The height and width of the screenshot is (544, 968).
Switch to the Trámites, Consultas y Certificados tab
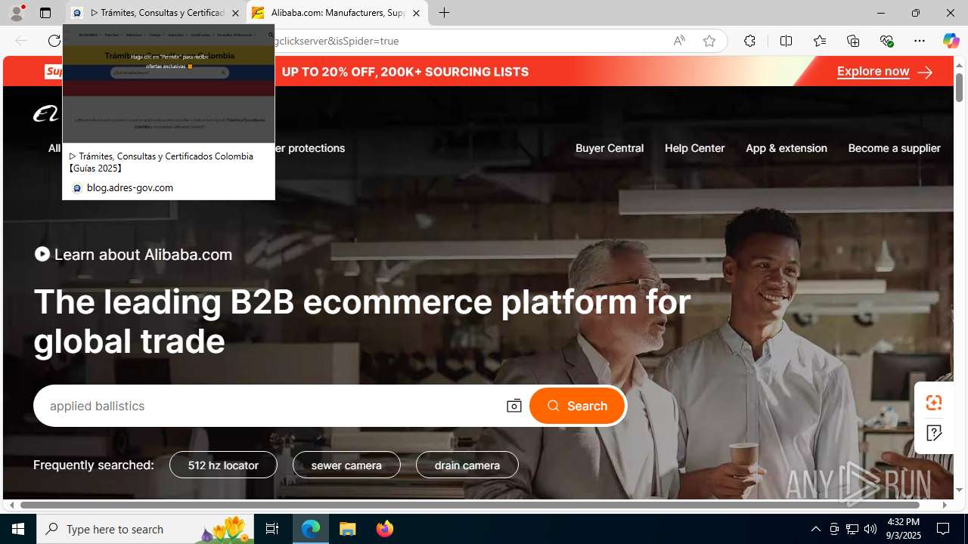[155, 13]
